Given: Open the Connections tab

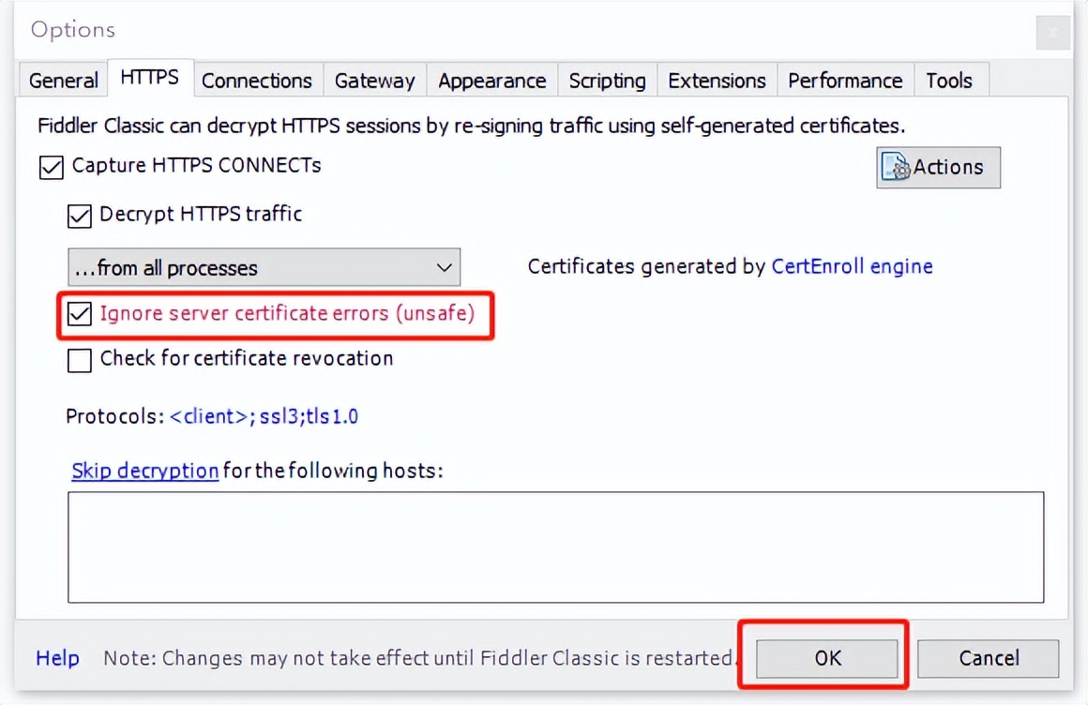Looking at the screenshot, I should tap(256, 81).
